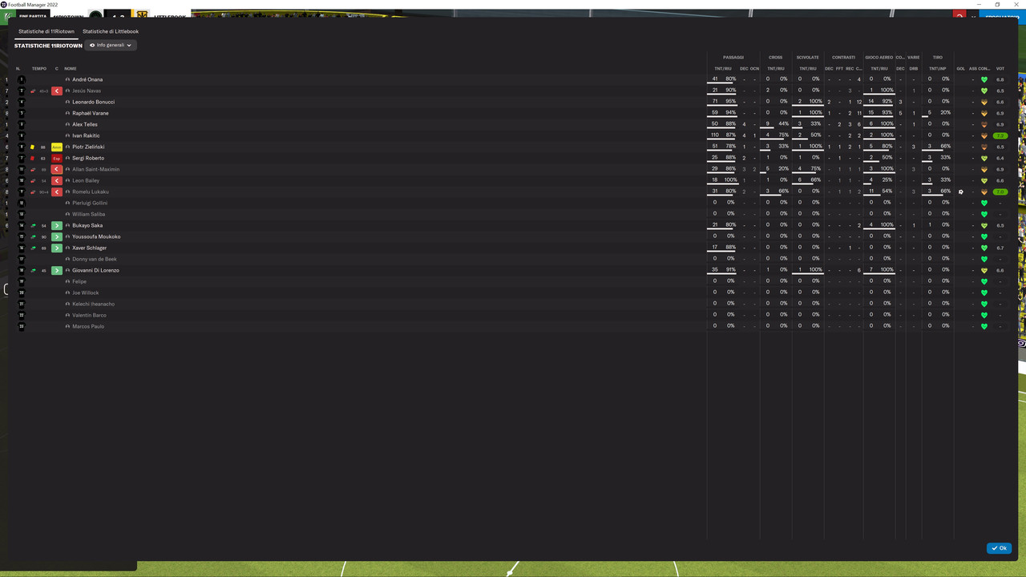Image resolution: width=1026 pixels, height=577 pixels.
Task: Click the substituted-off arrow for Romelu Lukaku
Action: pyautogui.click(x=57, y=192)
